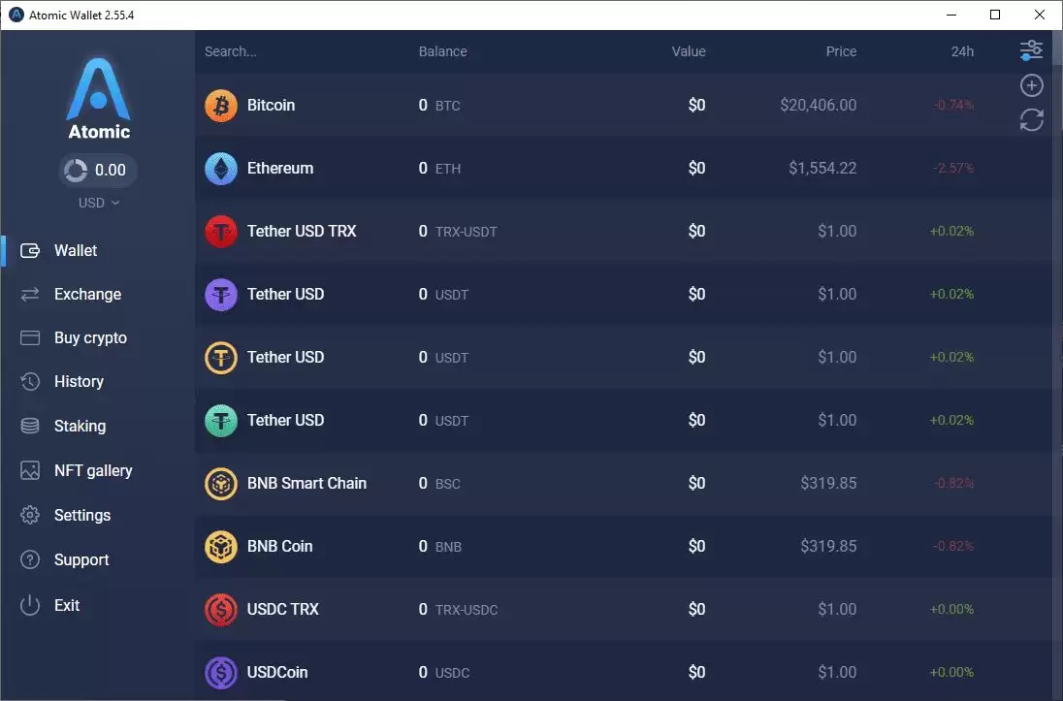This screenshot has width=1063, height=701.
Task: Expand the USD currency dropdown
Action: (97, 203)
